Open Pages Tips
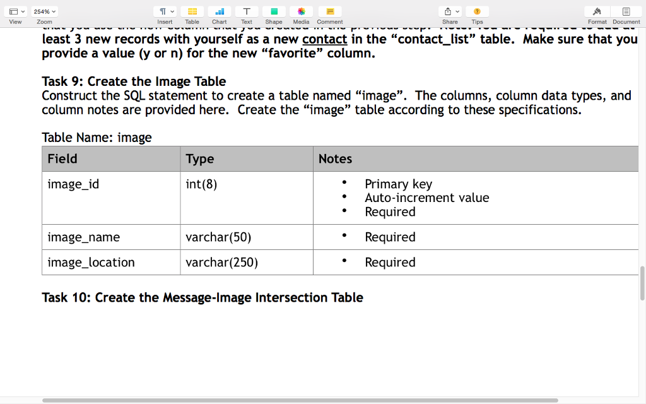 tap(477, 11)
